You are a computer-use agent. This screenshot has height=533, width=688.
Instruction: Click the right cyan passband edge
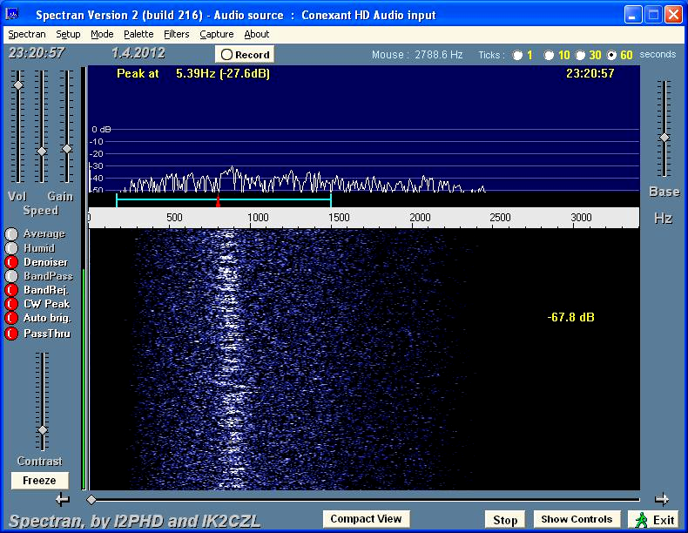(x=331, y=200)
